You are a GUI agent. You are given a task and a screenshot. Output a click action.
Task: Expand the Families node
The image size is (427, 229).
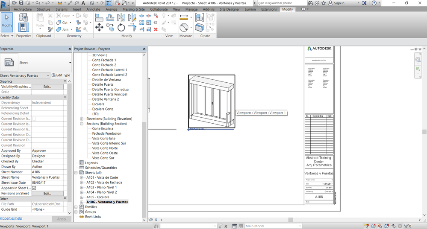pos(76,207)
